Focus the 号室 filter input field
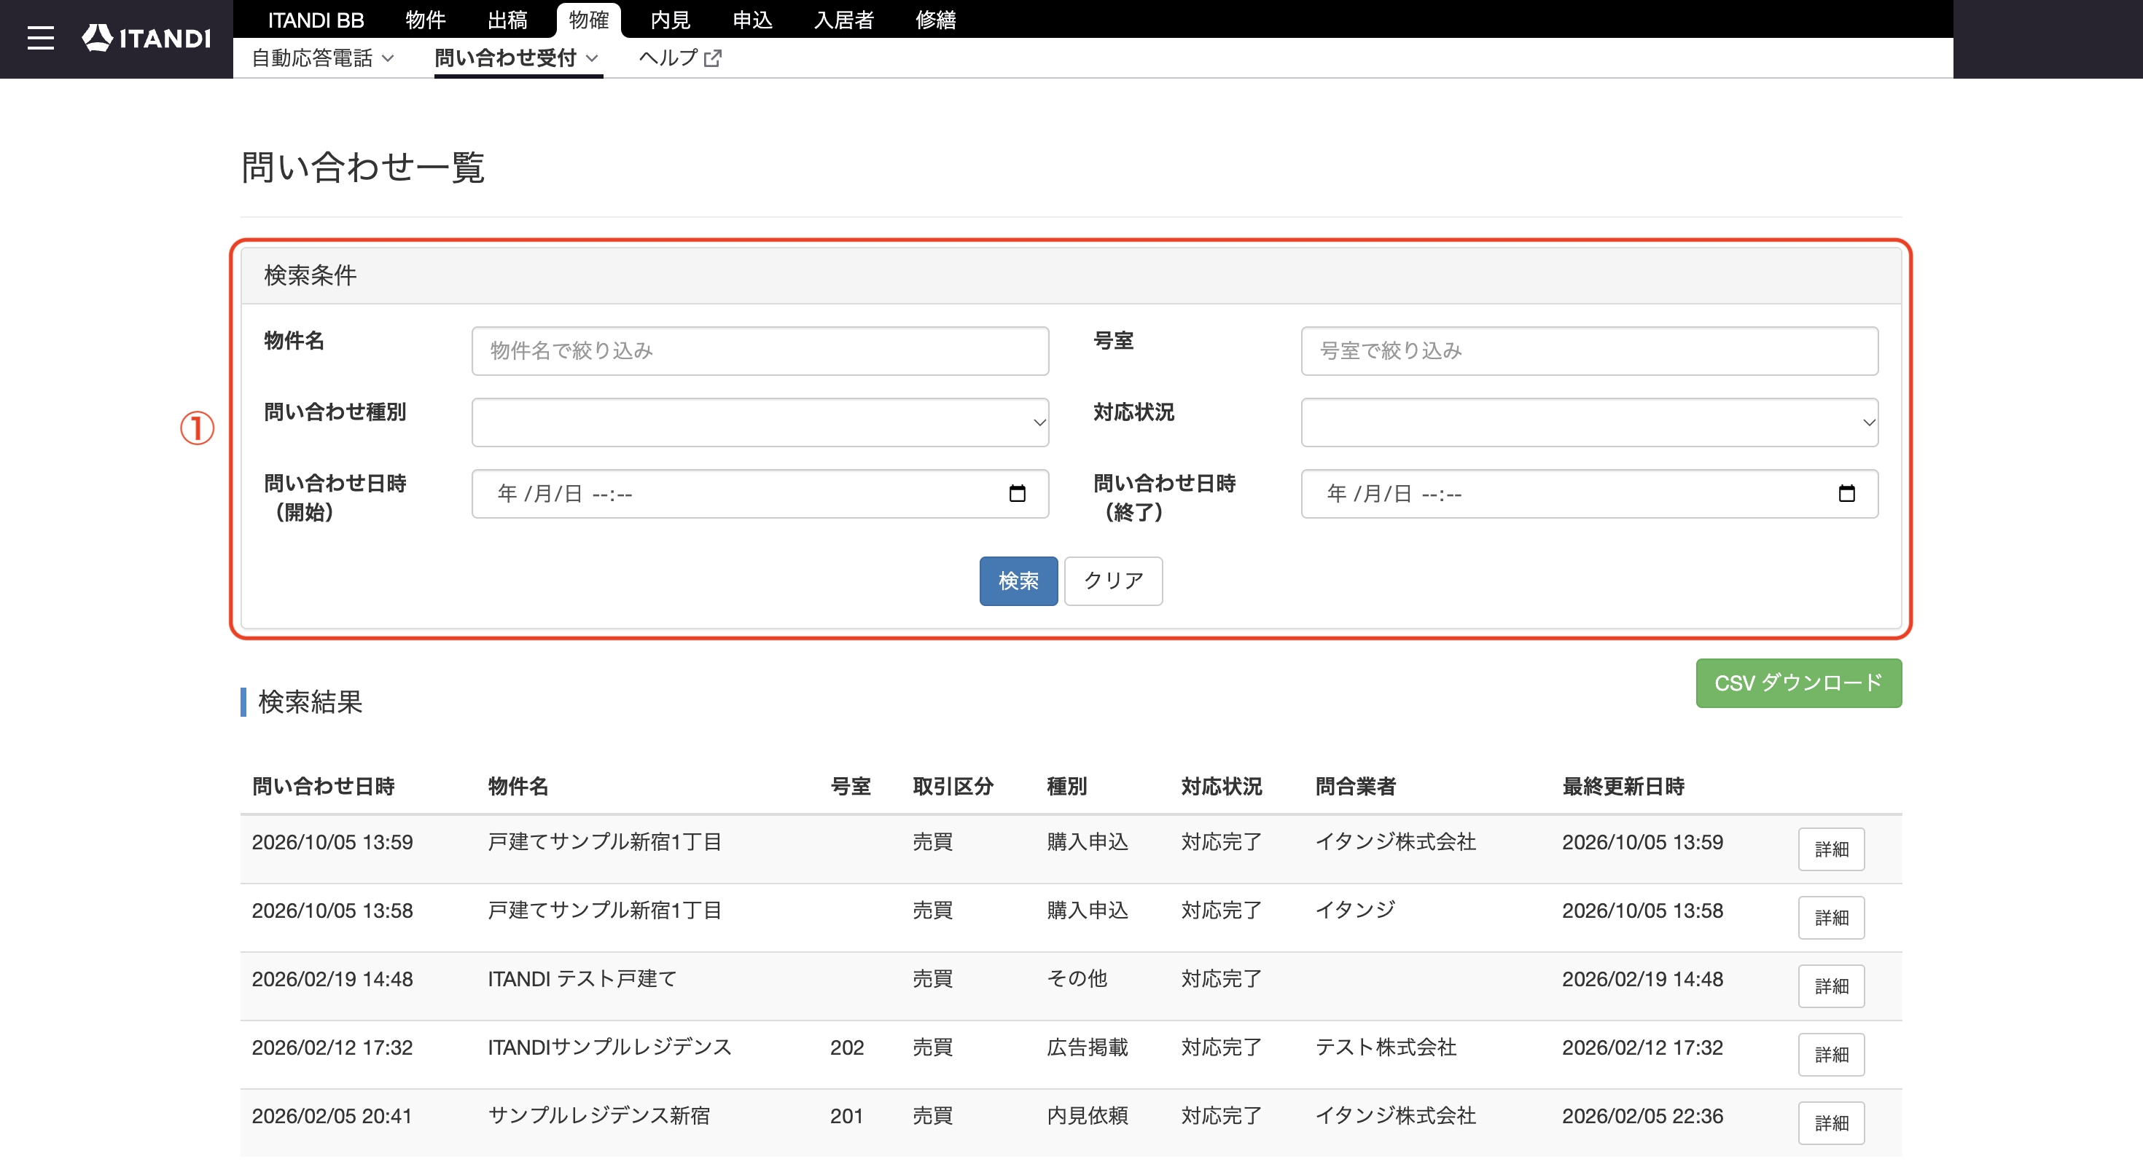Viewport: 2143px width, 1164px height. pyautogui.click(x=1589, y=351)
